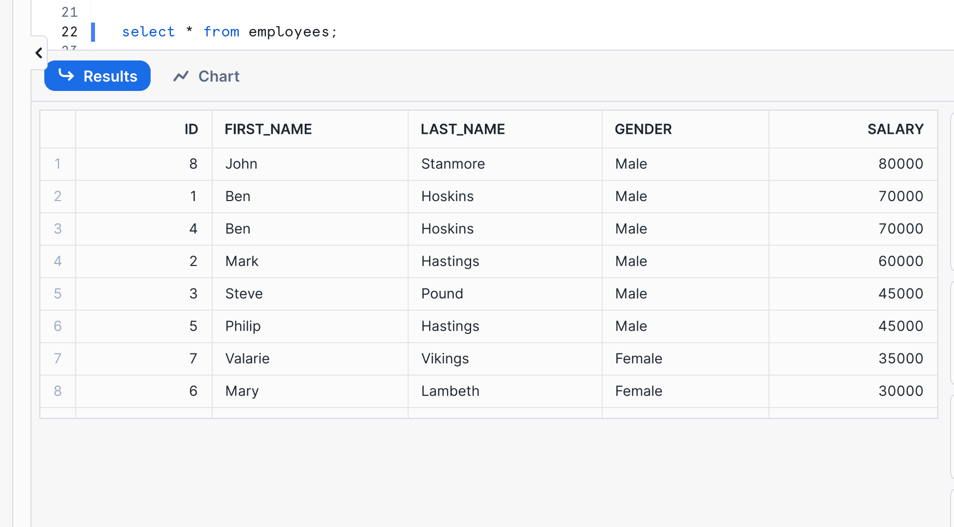This screenshot has height=527, width=954.
Task: Select row number 8 in results
Action: point(58,391)
